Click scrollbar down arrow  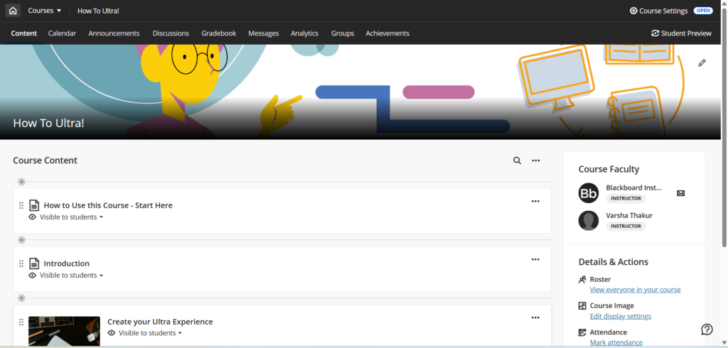click(x=724, y=343)
